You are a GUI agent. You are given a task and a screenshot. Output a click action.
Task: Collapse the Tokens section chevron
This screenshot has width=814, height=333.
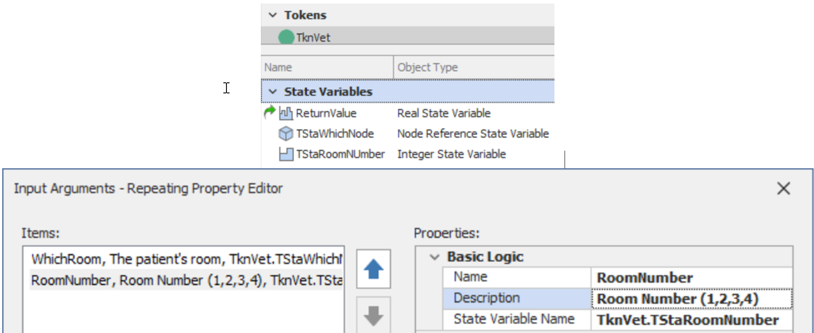(273, 15)
